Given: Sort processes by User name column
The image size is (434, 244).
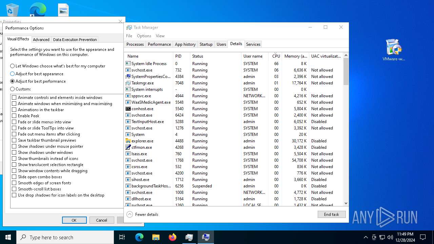Looking at the screenshot, I should point(255,56).
